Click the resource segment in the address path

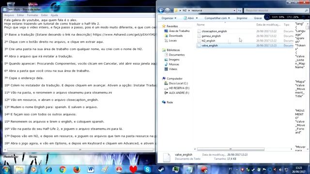point(197,11)
